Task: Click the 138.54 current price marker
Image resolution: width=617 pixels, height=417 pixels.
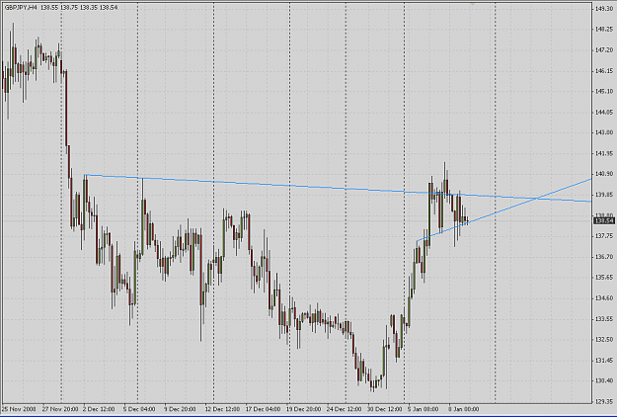Action: coord(604,221)
